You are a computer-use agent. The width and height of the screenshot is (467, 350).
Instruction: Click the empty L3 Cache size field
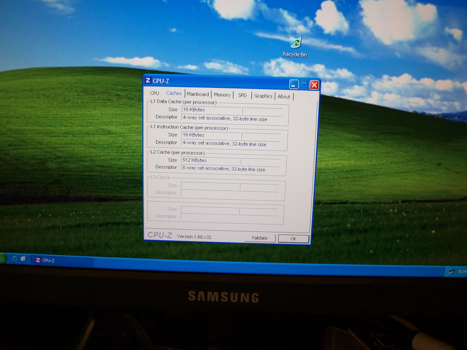coord(210,186)
